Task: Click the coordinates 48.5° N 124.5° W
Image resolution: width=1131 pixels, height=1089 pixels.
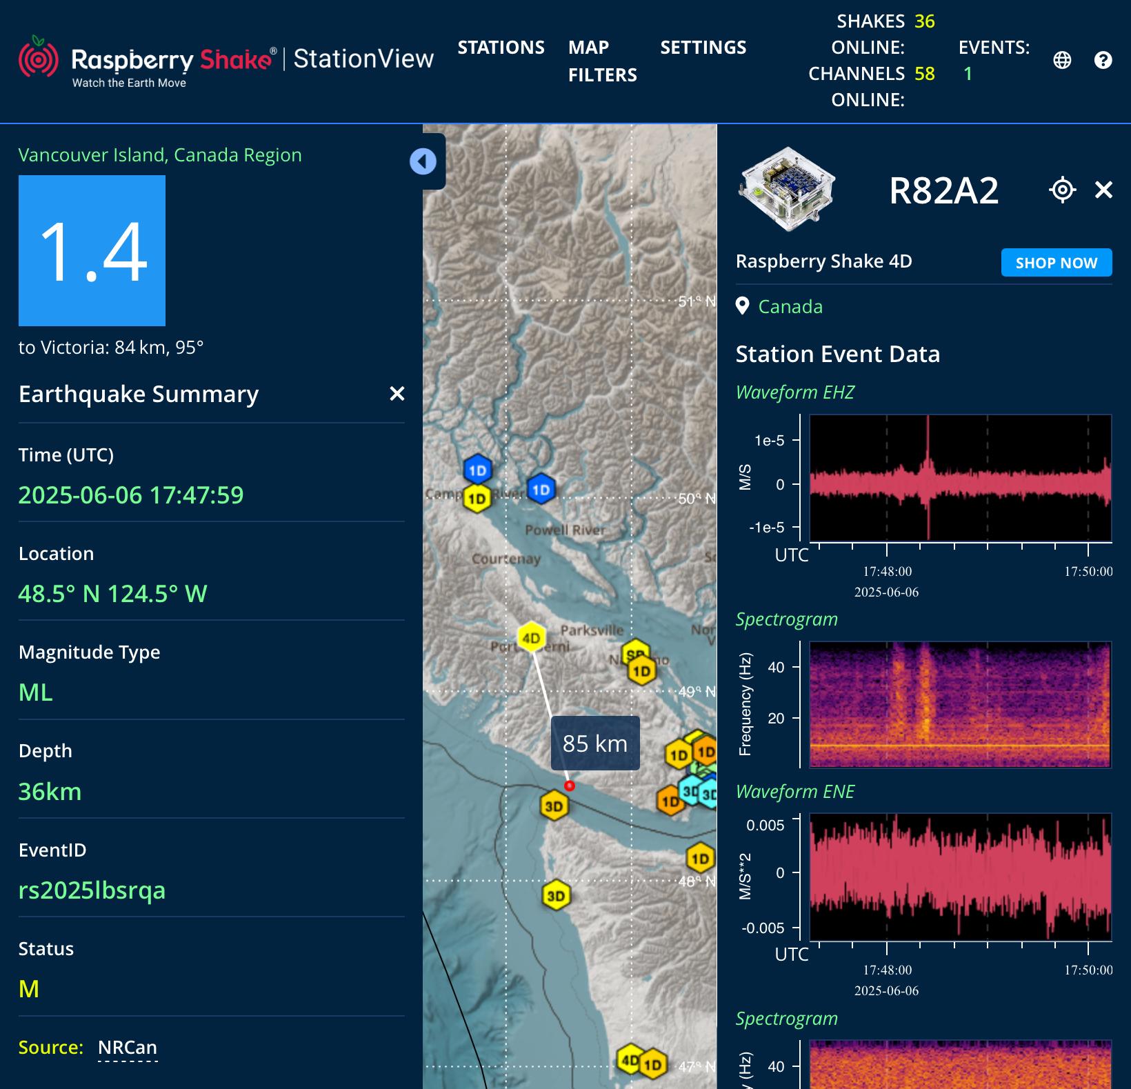Action: pos(112,594)
